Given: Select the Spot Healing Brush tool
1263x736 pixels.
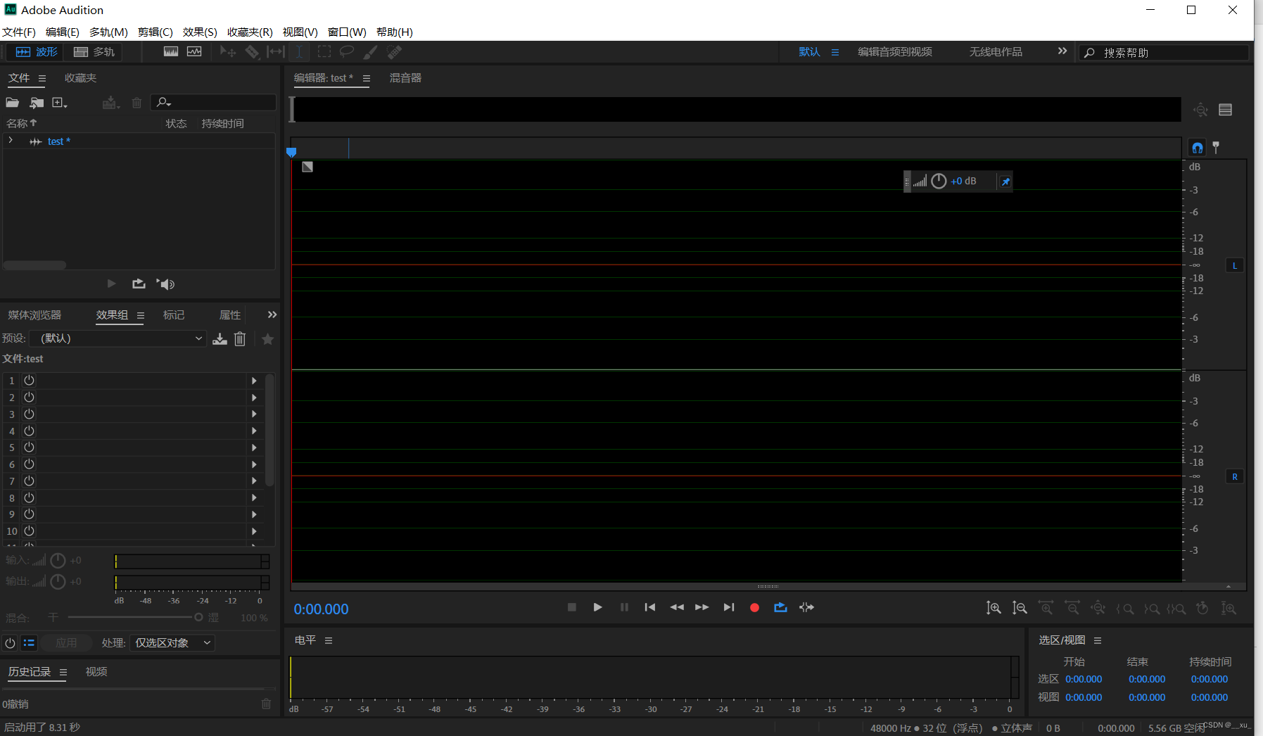Looking at the screenshot, I should (x=395, y=52).
